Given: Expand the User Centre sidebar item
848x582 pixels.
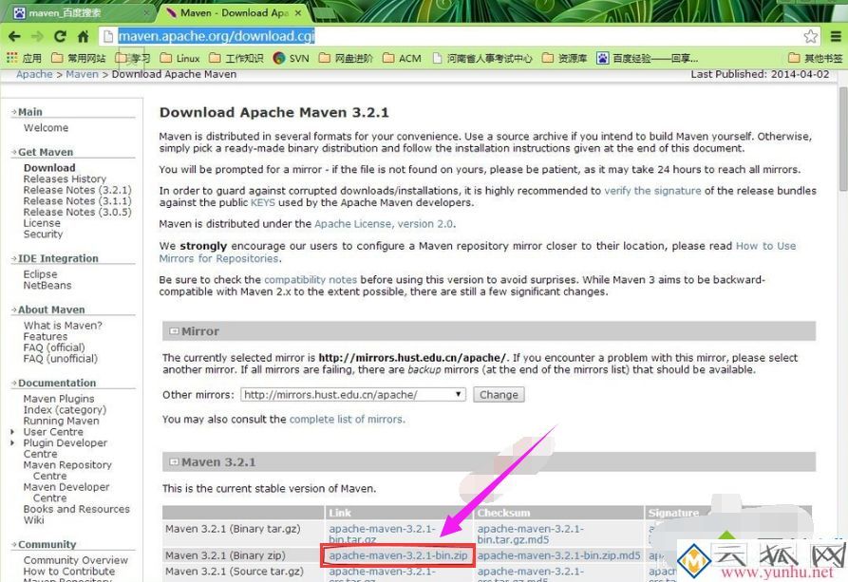Looking at the screenshot, I should click(x=12, y=432).
